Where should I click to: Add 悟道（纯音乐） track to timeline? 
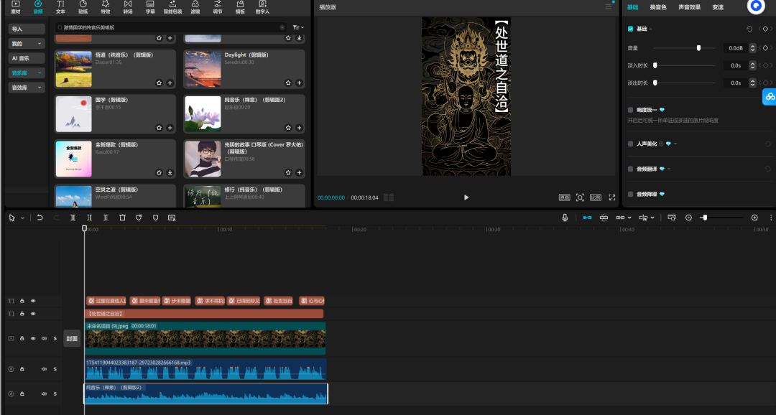[x=170, y=83]
